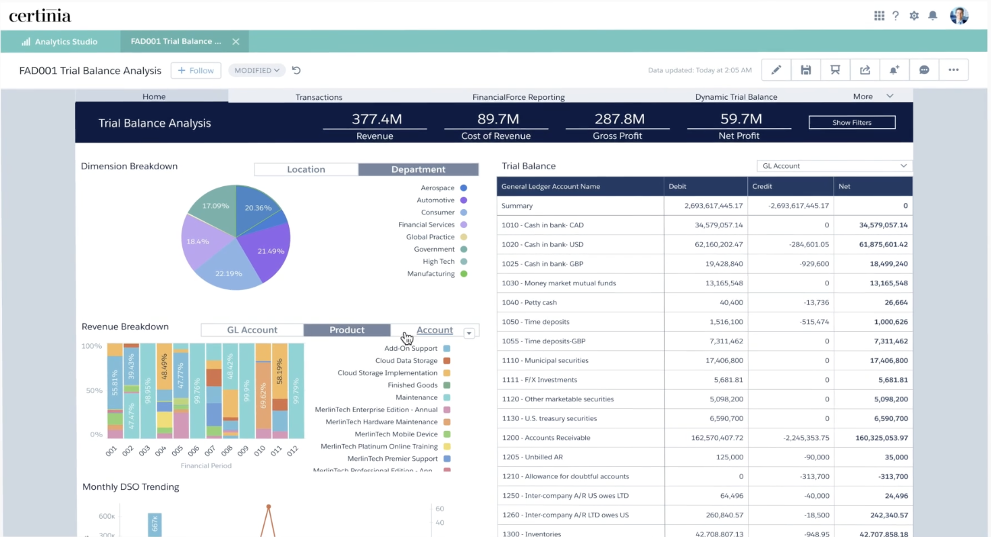
Task: Open the MODIFIED version dropdown
Action: 257,70
